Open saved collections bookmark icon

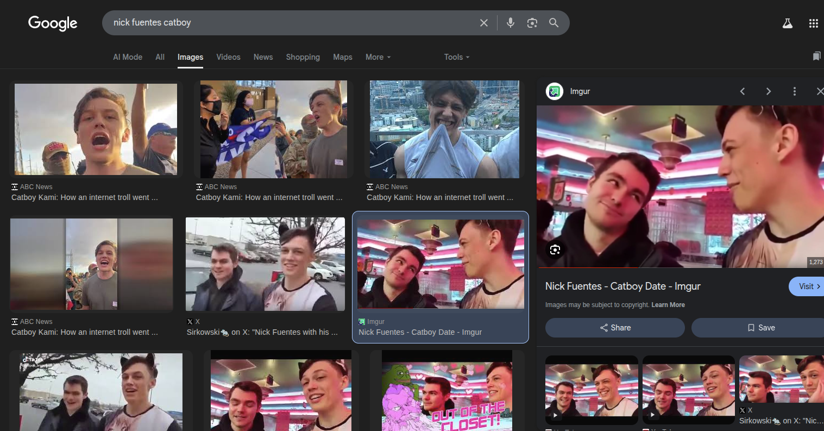point(816,57)
